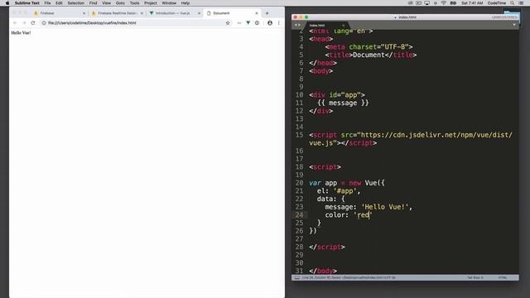Open the Sublime Text tab list dropdown
This screenshot has height=298, width=530.
click(514, 25)
